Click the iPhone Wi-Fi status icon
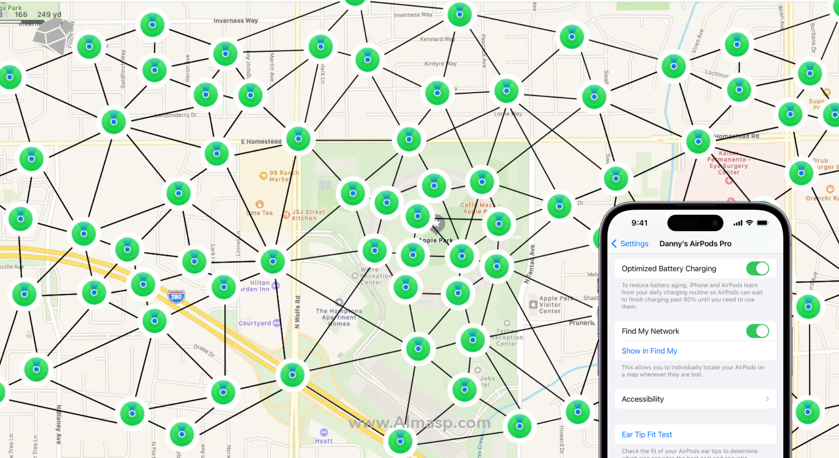Viewport: 839px width, 458px height. 749,223
